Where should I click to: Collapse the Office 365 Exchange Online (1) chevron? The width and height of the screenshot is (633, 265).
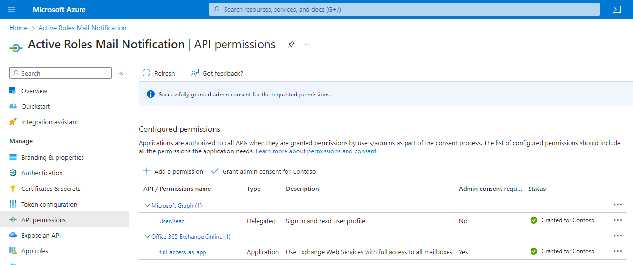coord(147,236)
